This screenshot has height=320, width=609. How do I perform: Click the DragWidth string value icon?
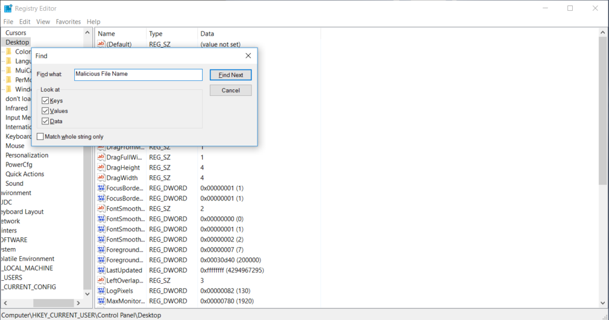click(x=101, y=178)
